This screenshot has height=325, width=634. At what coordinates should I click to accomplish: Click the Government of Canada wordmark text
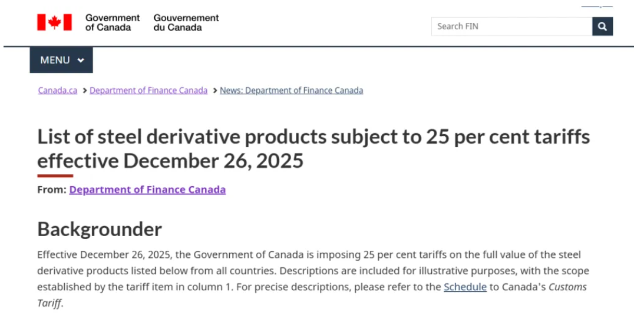113,22
